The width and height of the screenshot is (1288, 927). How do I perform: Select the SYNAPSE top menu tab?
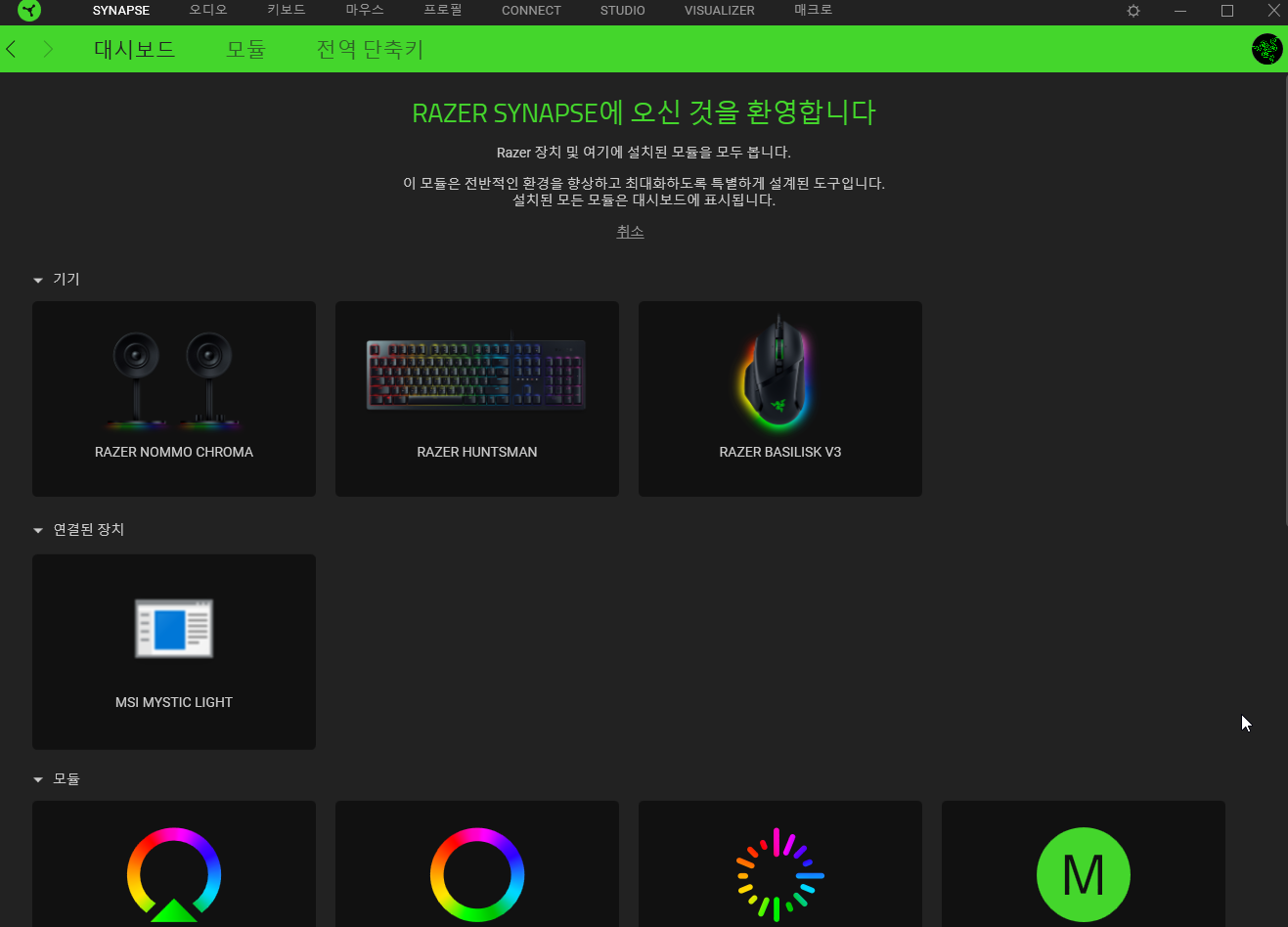click(121, 11)
